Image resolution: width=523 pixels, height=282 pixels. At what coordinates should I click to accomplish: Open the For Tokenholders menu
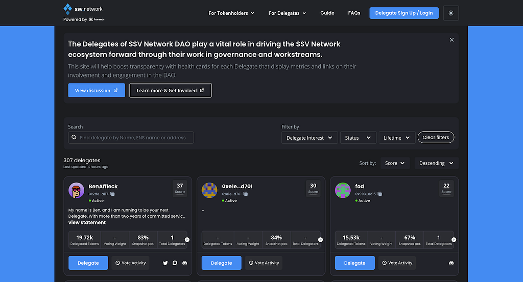pyautogui.click(x=231, y=13)
